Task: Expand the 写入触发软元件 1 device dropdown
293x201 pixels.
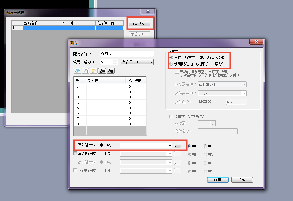Action: (x=170, y=146)
